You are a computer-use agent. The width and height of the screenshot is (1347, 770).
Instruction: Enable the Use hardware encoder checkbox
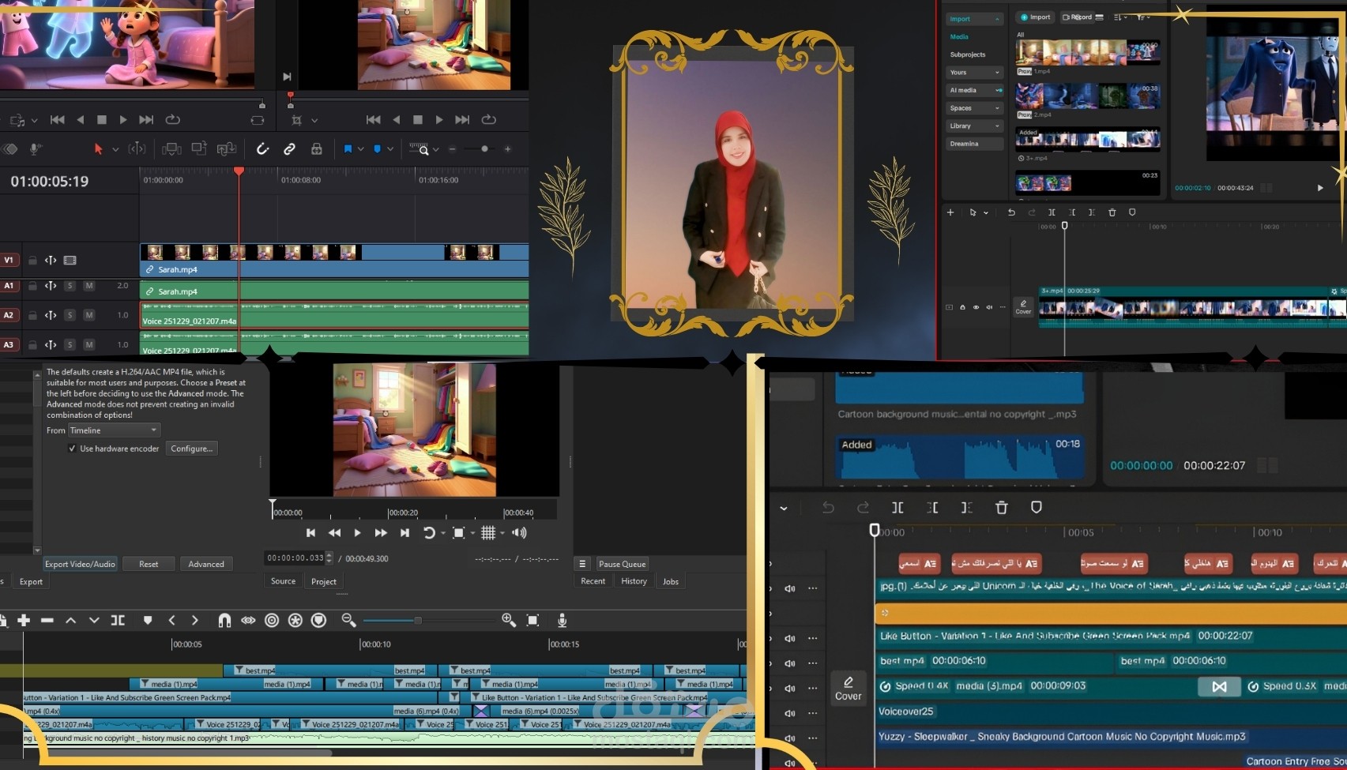click(72, 448)
